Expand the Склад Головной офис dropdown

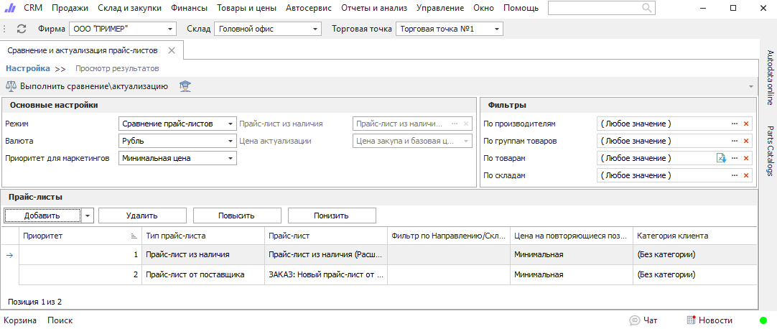point(315,29)
